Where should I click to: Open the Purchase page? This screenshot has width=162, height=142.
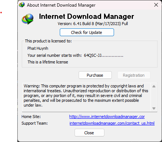[95, 75]
